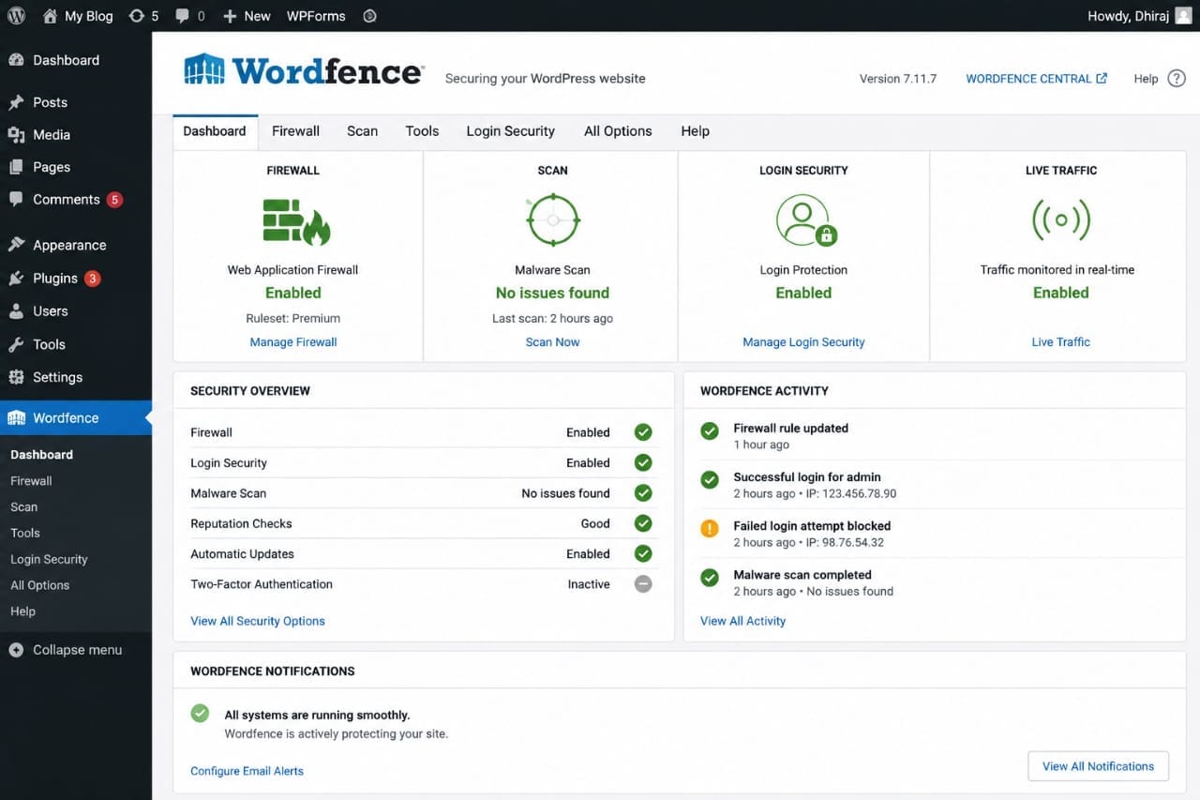Click the Help question mark icon
Screen dimensions: 1200x800
pos(1177,79)
